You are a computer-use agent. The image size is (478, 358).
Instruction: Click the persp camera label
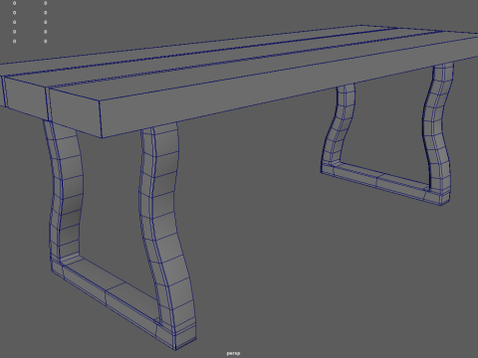pyautogui.click(x=233, y=353)
